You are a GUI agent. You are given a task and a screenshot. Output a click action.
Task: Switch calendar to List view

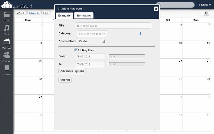(46, 13)
